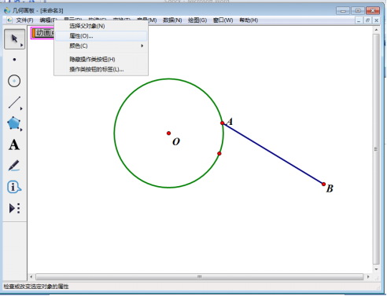Open the 绘图(G) menu
This screenshot has height=296, width=387.
(x=197, y=20)
